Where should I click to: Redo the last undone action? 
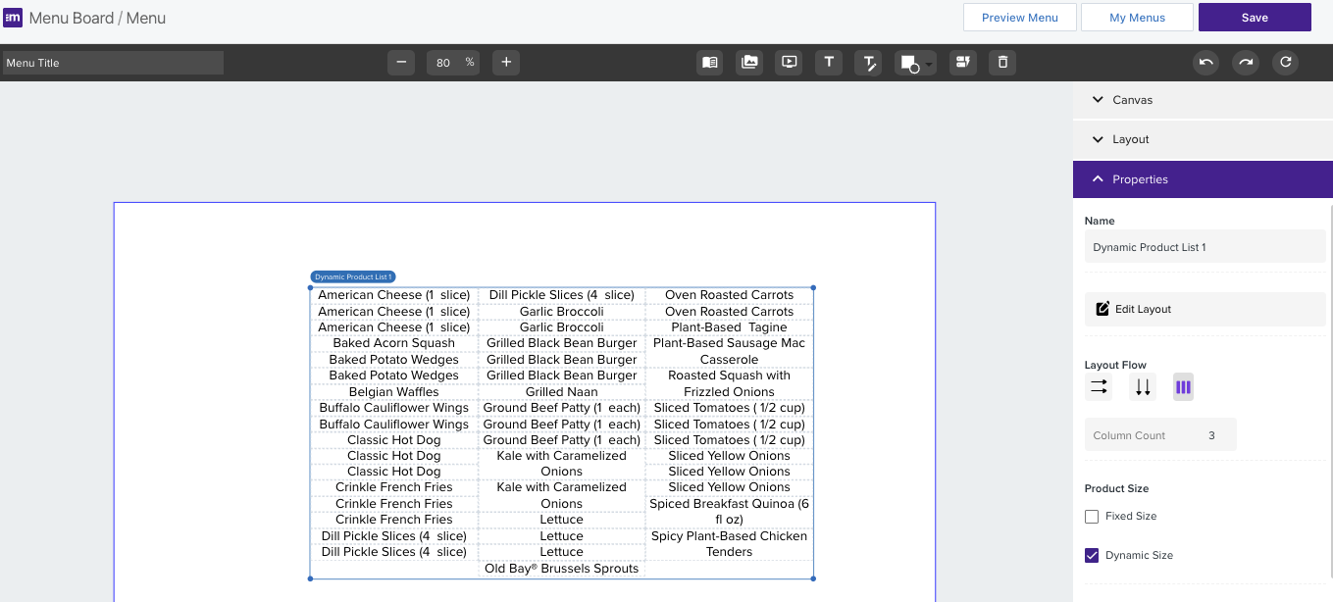coord(1246,63)
